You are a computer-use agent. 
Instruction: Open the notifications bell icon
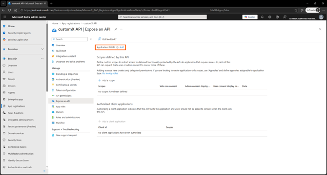(x=262, y=17)
